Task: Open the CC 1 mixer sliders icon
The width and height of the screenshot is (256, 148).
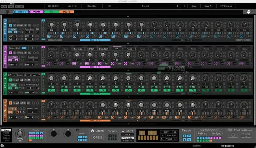Action: click(5, 93)
